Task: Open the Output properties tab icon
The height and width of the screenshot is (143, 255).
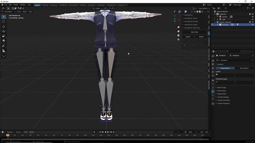Action: coord(213,64)
